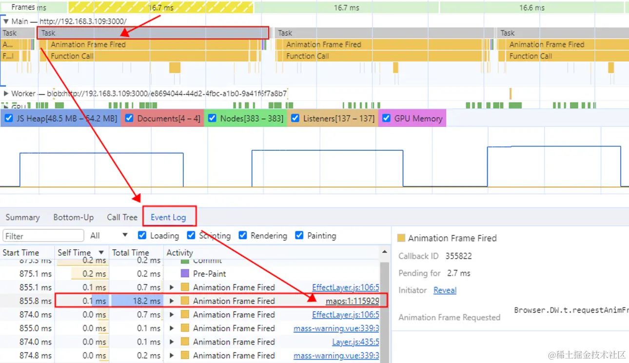Click the Callback ID value 355822
This screenshot has height=363, width=629.
coord(458,256)
